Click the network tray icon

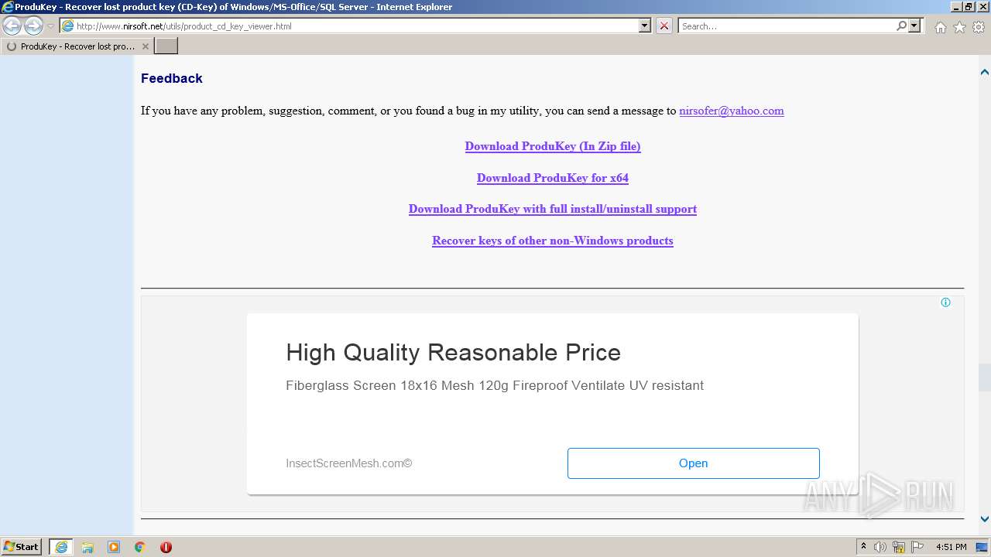[899, 547]
